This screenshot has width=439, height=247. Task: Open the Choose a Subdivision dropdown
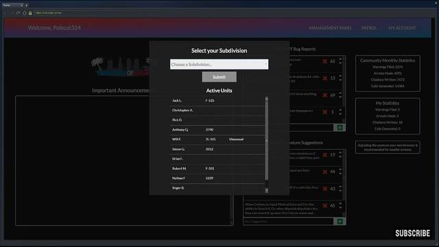click(x=219, y=64)
